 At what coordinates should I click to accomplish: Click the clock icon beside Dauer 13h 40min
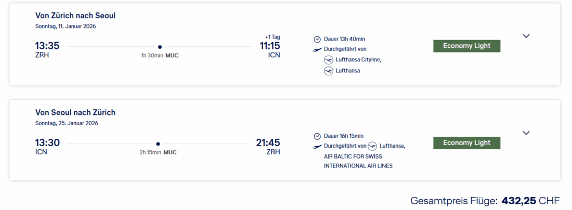coord(317,39)
